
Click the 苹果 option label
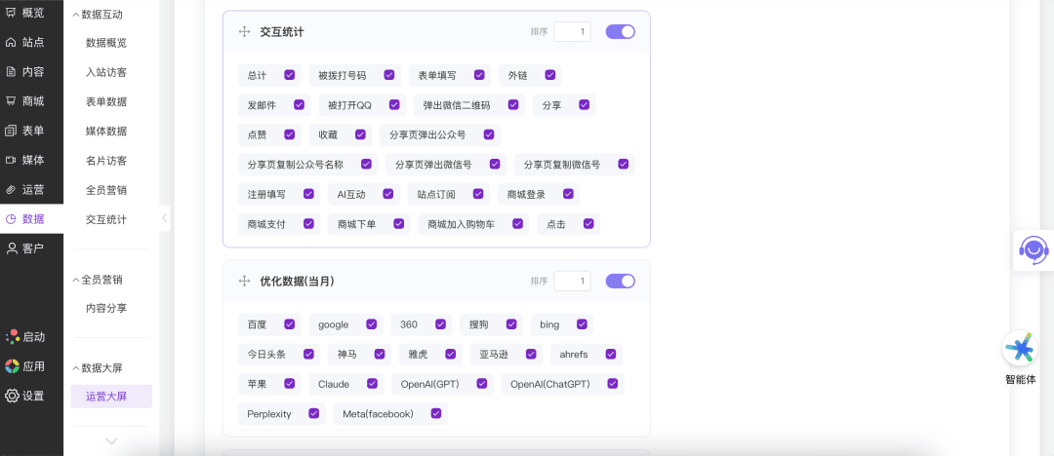[257, 384]
